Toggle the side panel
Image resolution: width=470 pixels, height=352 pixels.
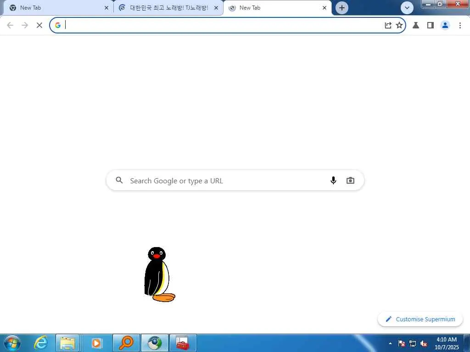pos(431,26)
